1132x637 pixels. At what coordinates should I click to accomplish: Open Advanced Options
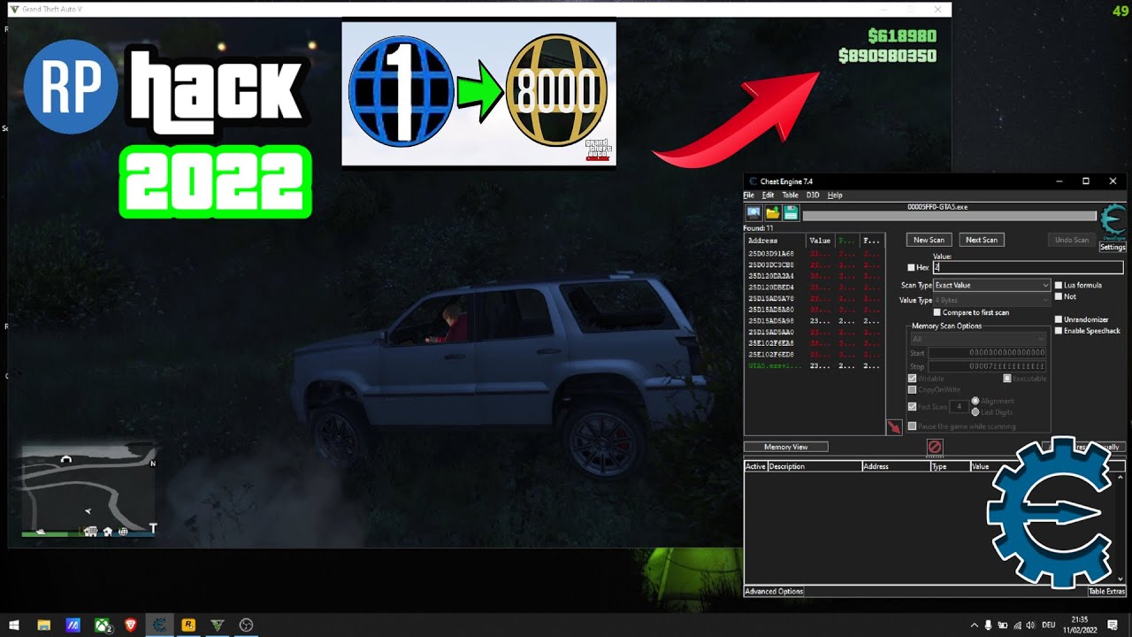coord(774,591)
